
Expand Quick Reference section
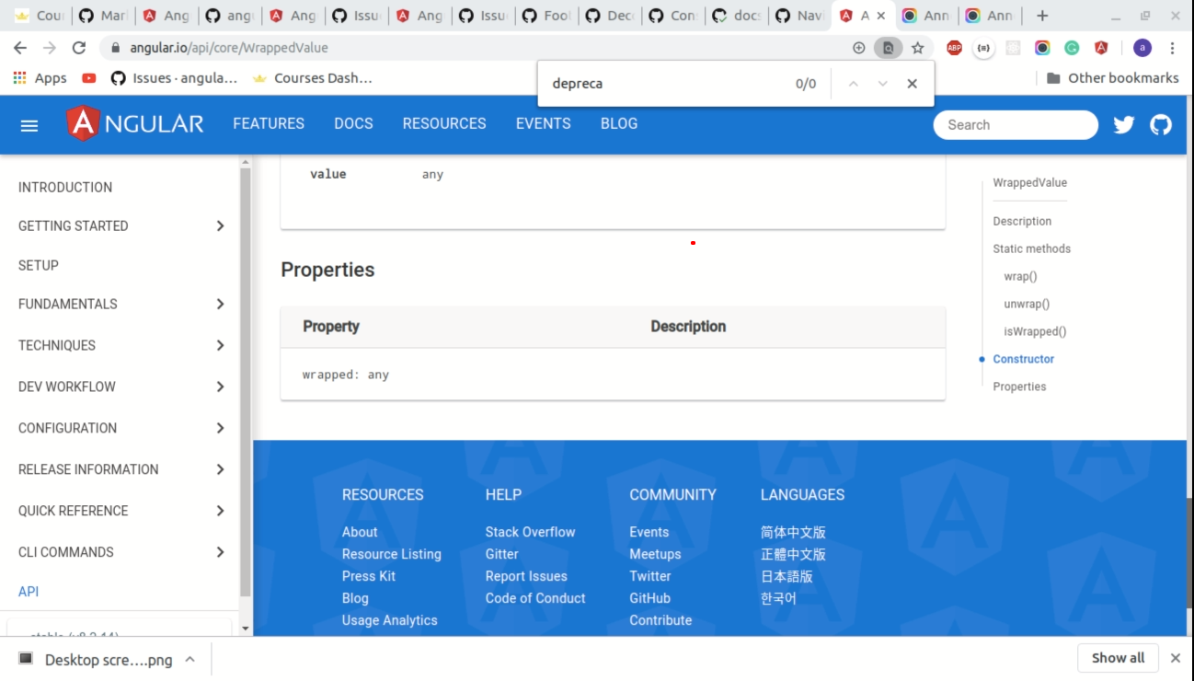pos(121,511)
